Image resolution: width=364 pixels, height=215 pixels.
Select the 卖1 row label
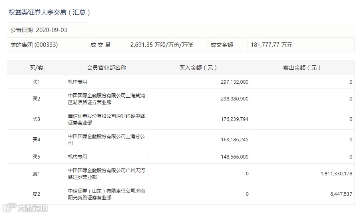36,174
